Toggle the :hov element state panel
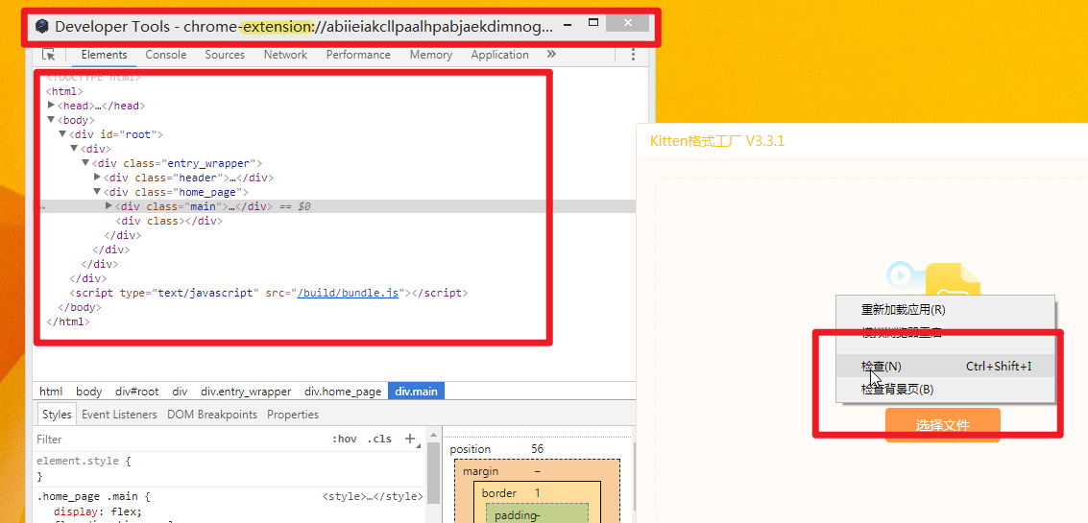 click(x=345, y=440)
